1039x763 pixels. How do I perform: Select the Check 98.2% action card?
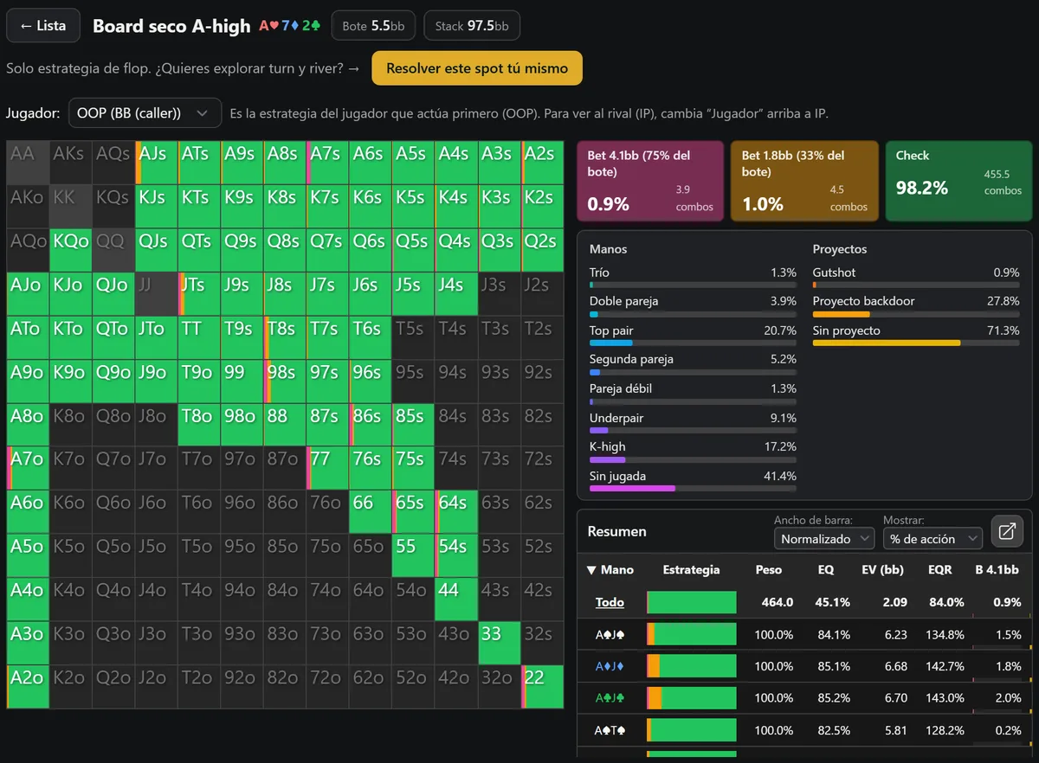pyautogui.click(x=958, y=182)
